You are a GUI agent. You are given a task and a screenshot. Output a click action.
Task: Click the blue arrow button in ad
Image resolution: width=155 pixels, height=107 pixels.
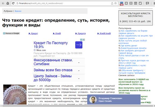(79, 45)
